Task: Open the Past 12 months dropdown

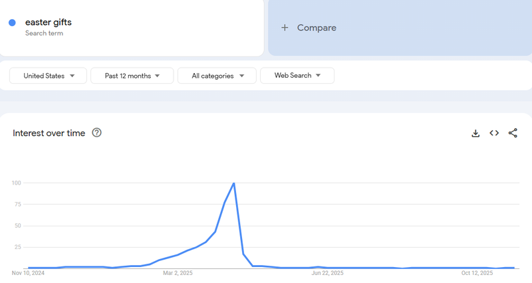Action: pos(132,76)
